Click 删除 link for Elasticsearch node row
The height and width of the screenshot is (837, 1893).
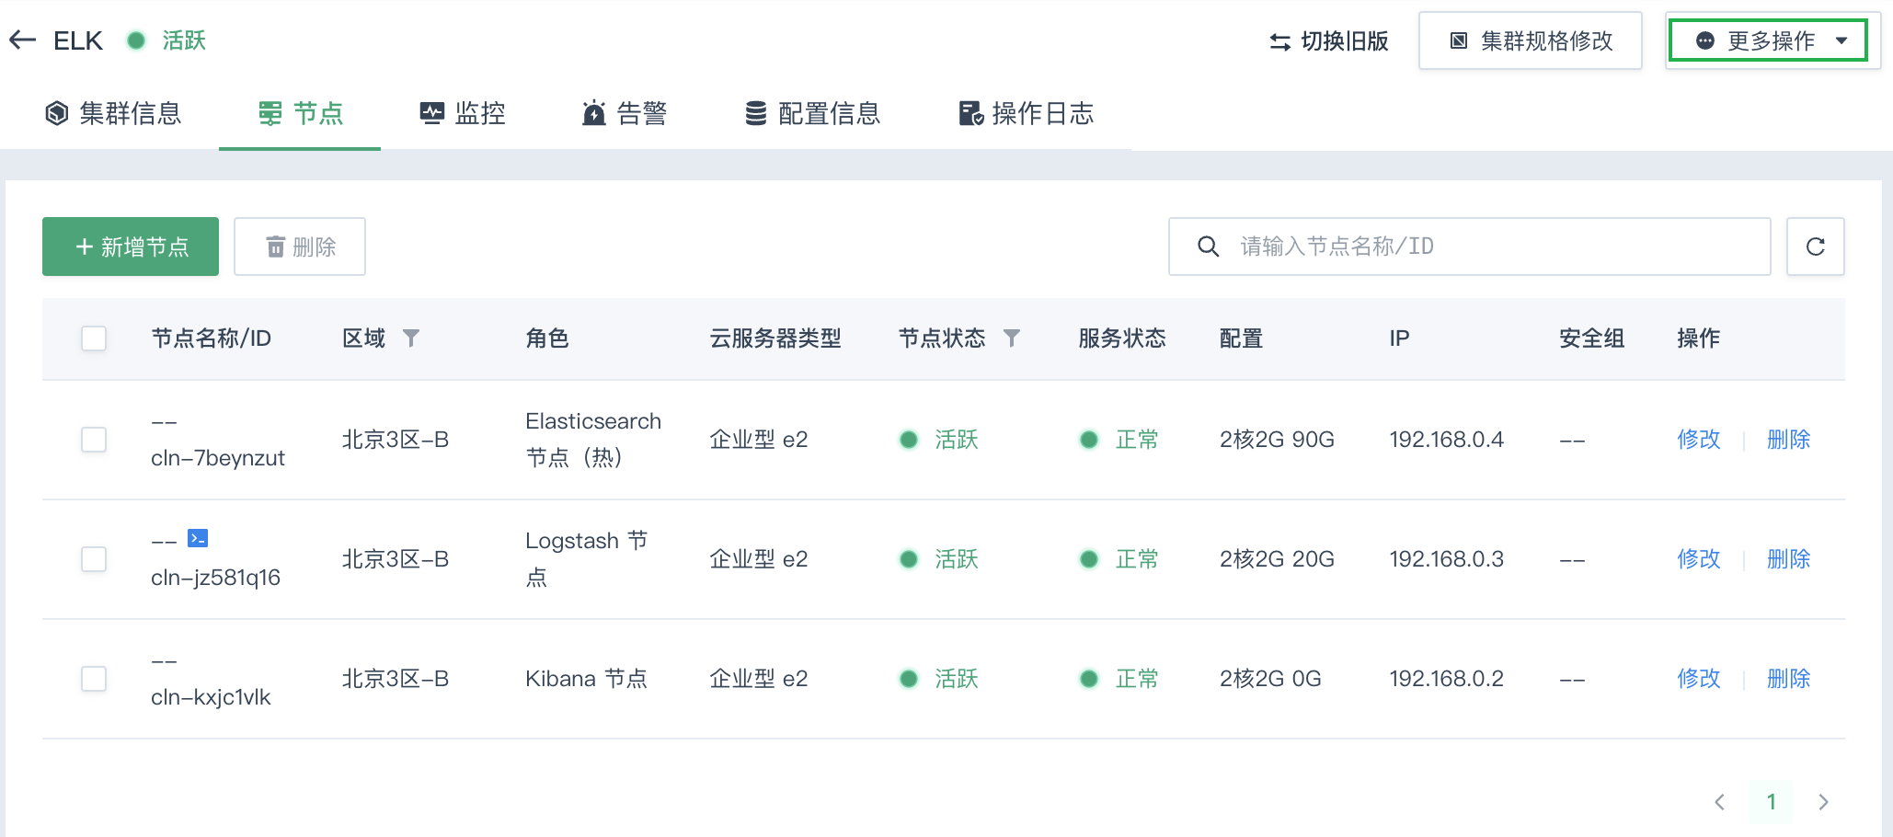[1788, 440]
